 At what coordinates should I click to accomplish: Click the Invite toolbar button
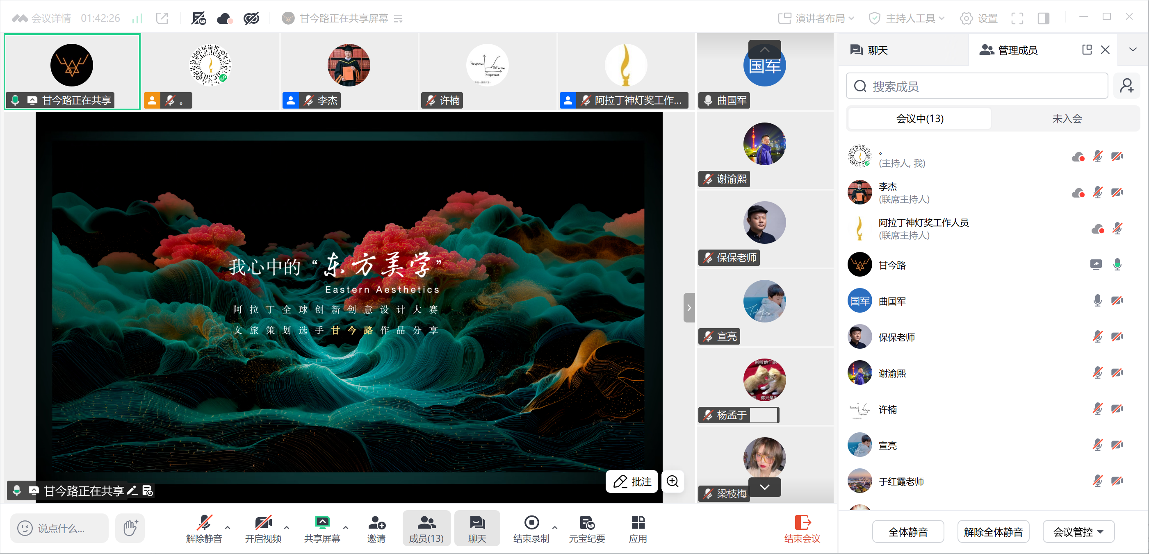[376, 529]
